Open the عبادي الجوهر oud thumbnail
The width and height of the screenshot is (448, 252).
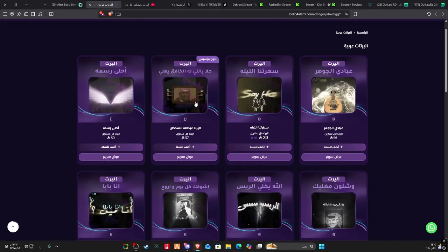pyautogui.click(x=334, y=95)
